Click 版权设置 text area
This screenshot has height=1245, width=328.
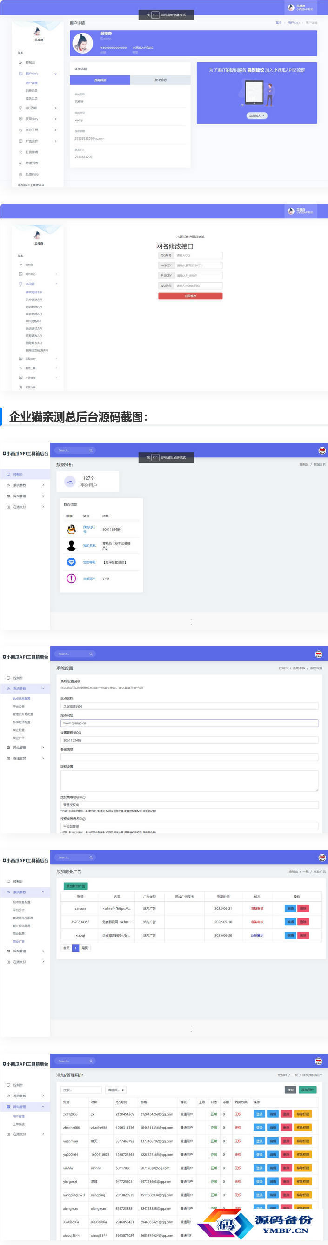tap(189, 781)
